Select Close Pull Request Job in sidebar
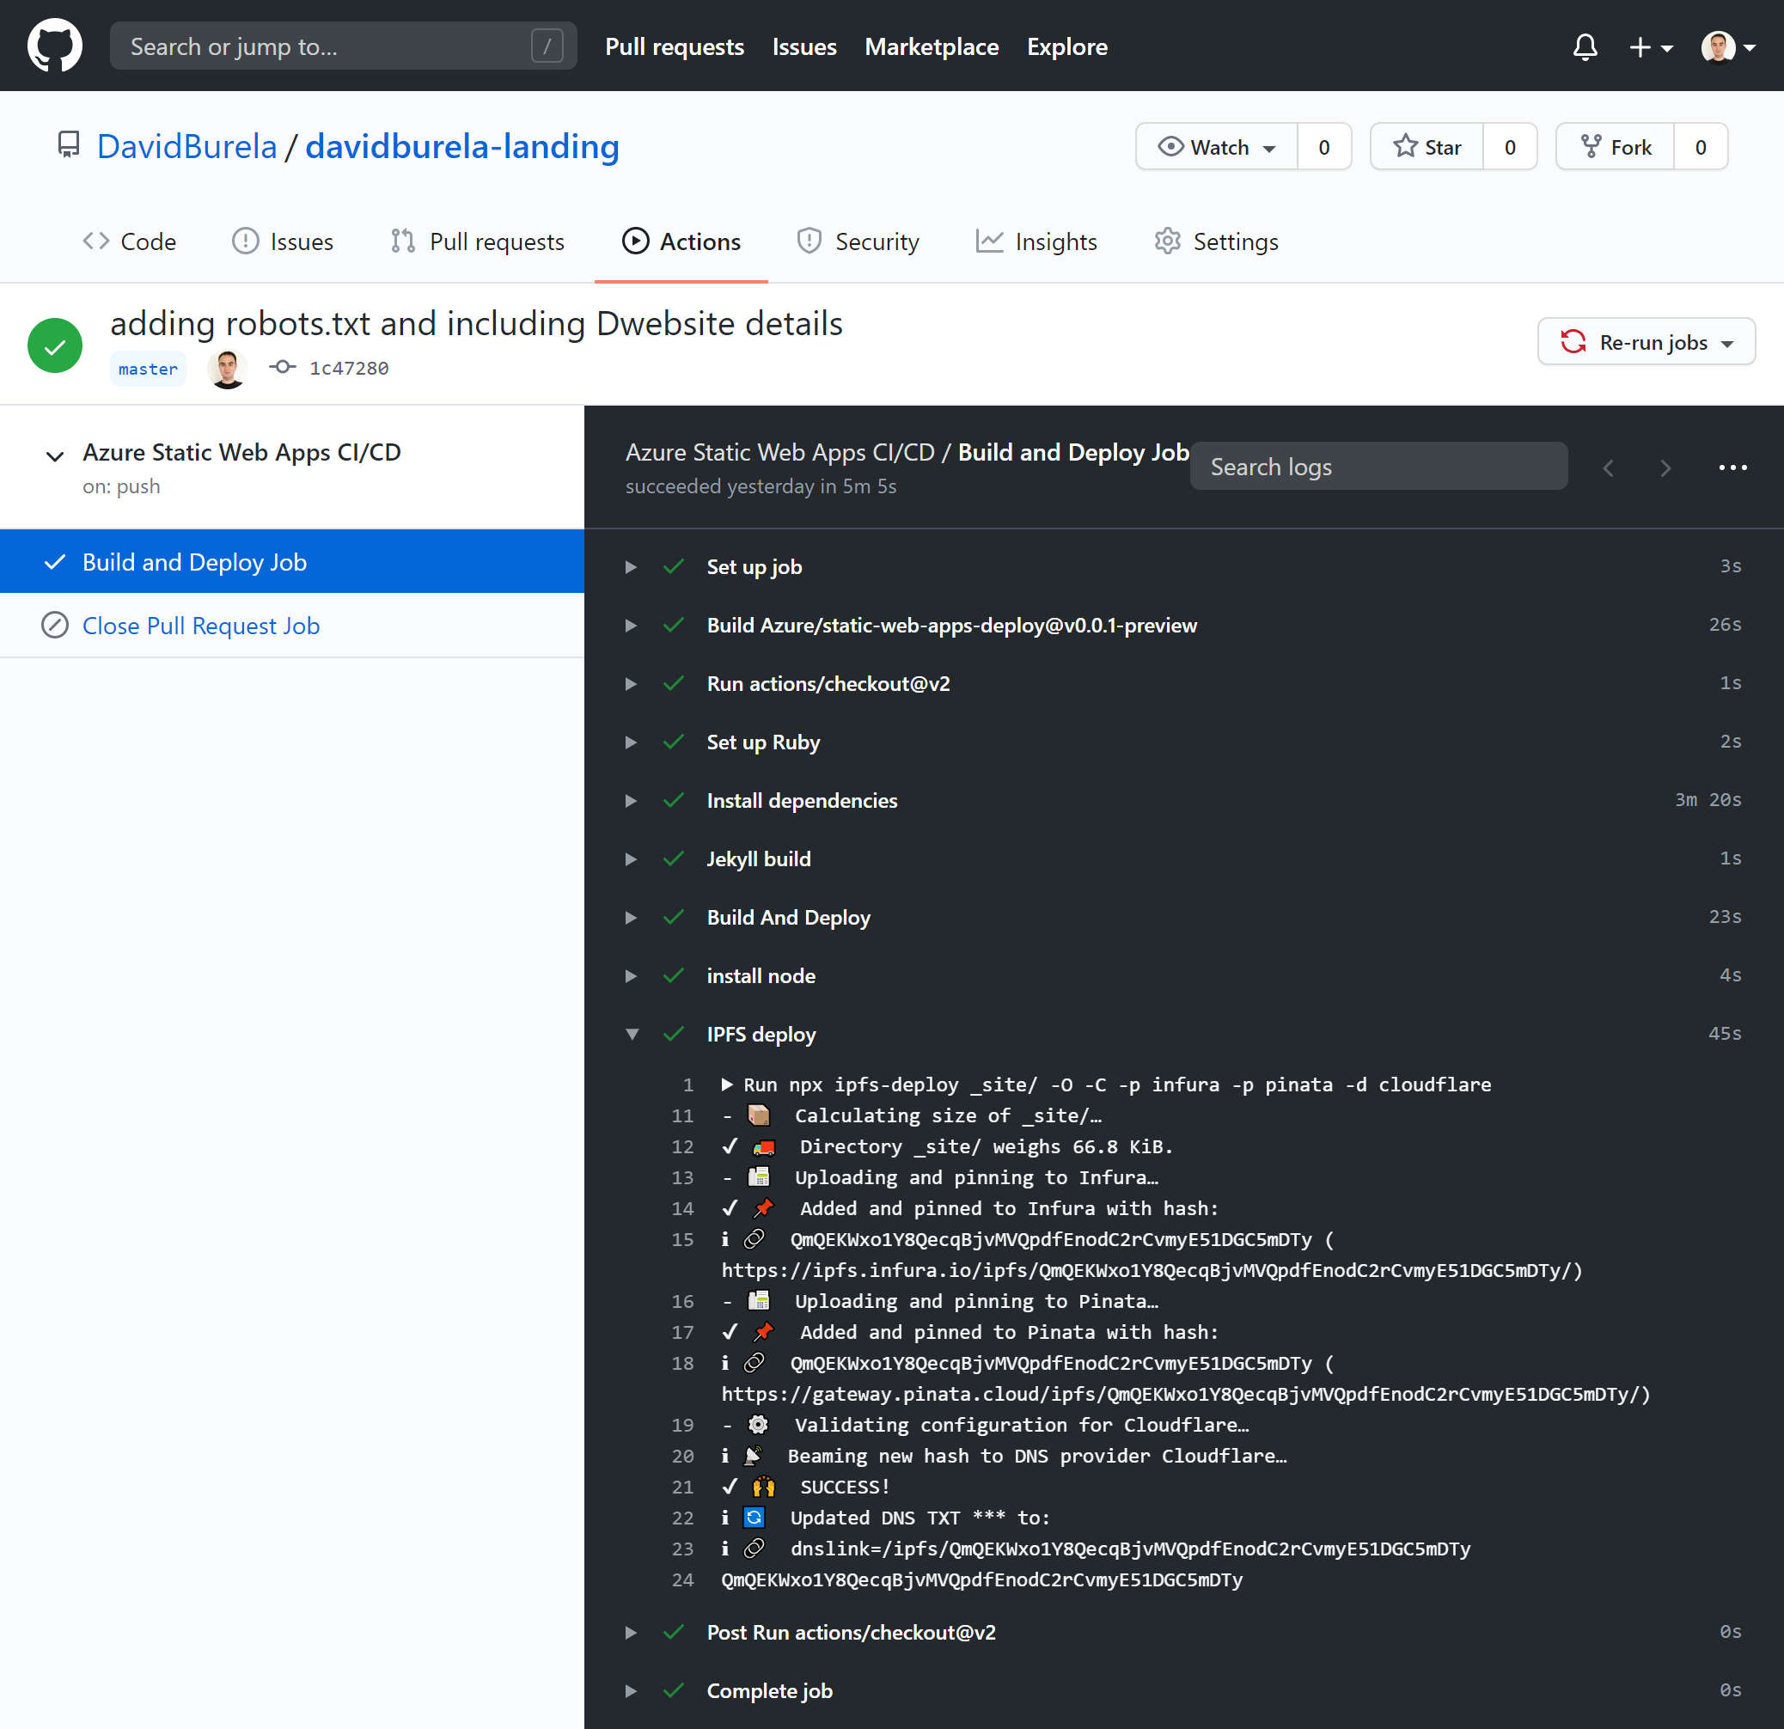This screenshot has width=1784, height=1729. pyautogui.click(x=292, y=625)
